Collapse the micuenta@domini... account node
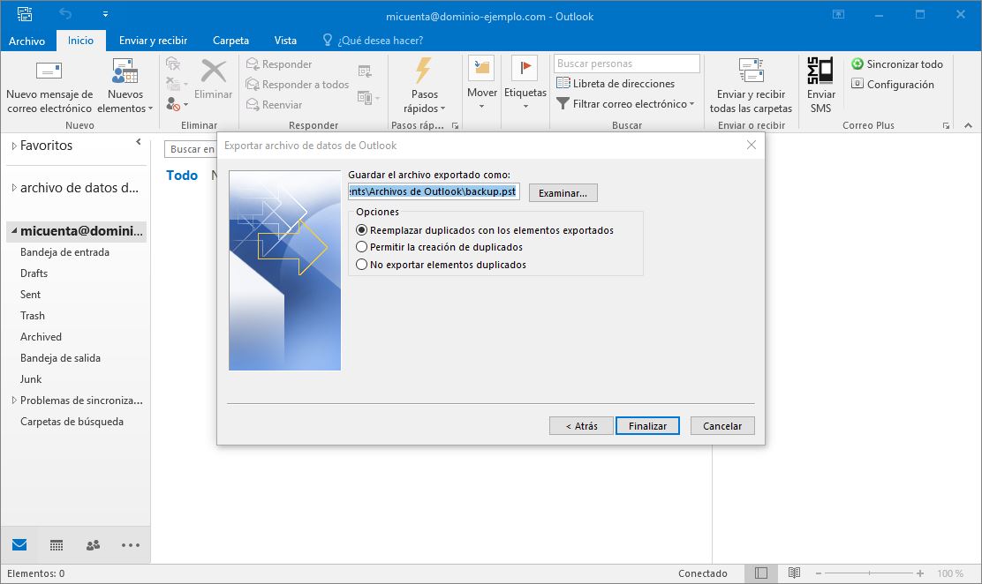The width and height of the screenshot is (982, 584). pos(14,231)
